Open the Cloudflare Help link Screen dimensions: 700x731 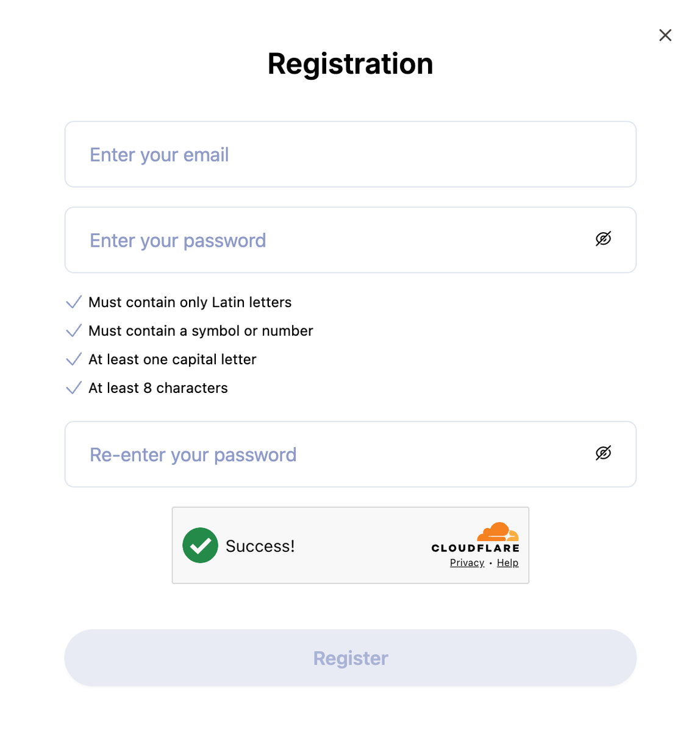(x=507, y=563)
